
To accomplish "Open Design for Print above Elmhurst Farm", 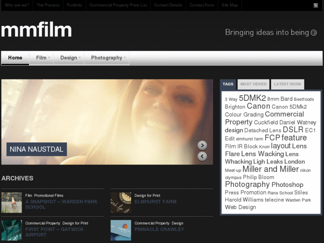I will [x=148, y=195].
